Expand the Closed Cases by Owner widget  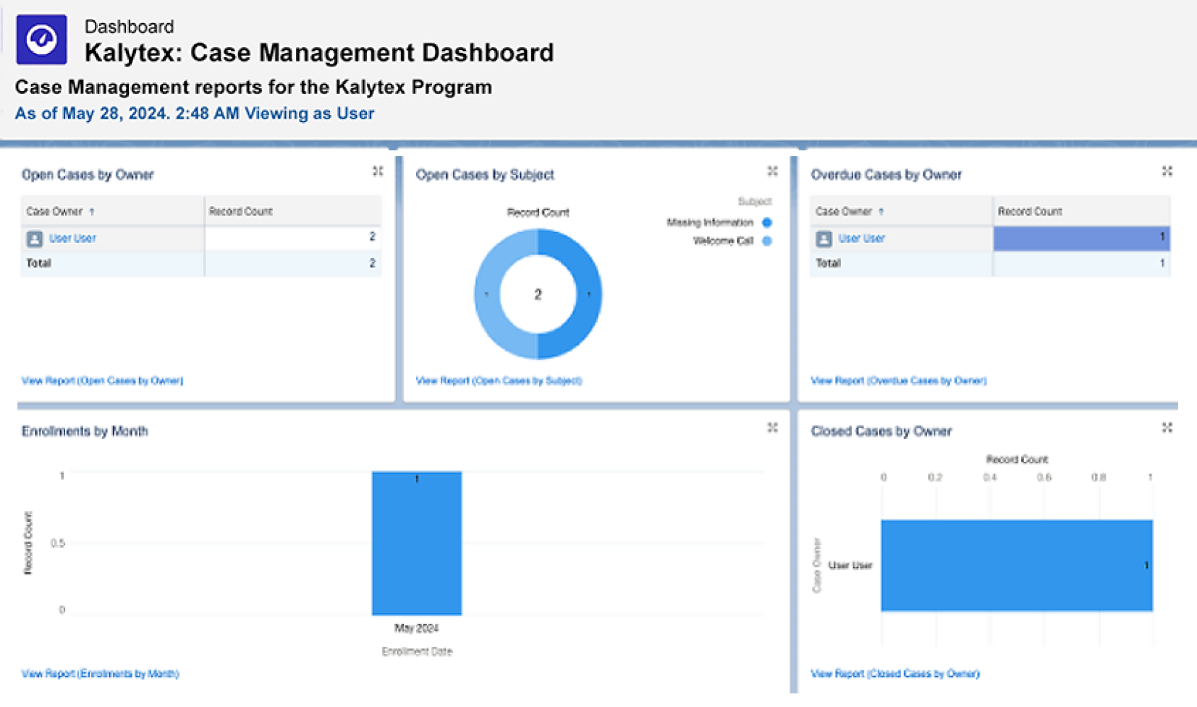[x=1167, y=428]
